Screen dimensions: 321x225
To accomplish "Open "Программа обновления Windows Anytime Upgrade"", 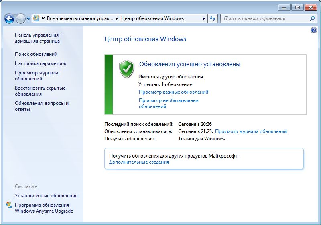I will pyautogui.click(x=44, y=208).
